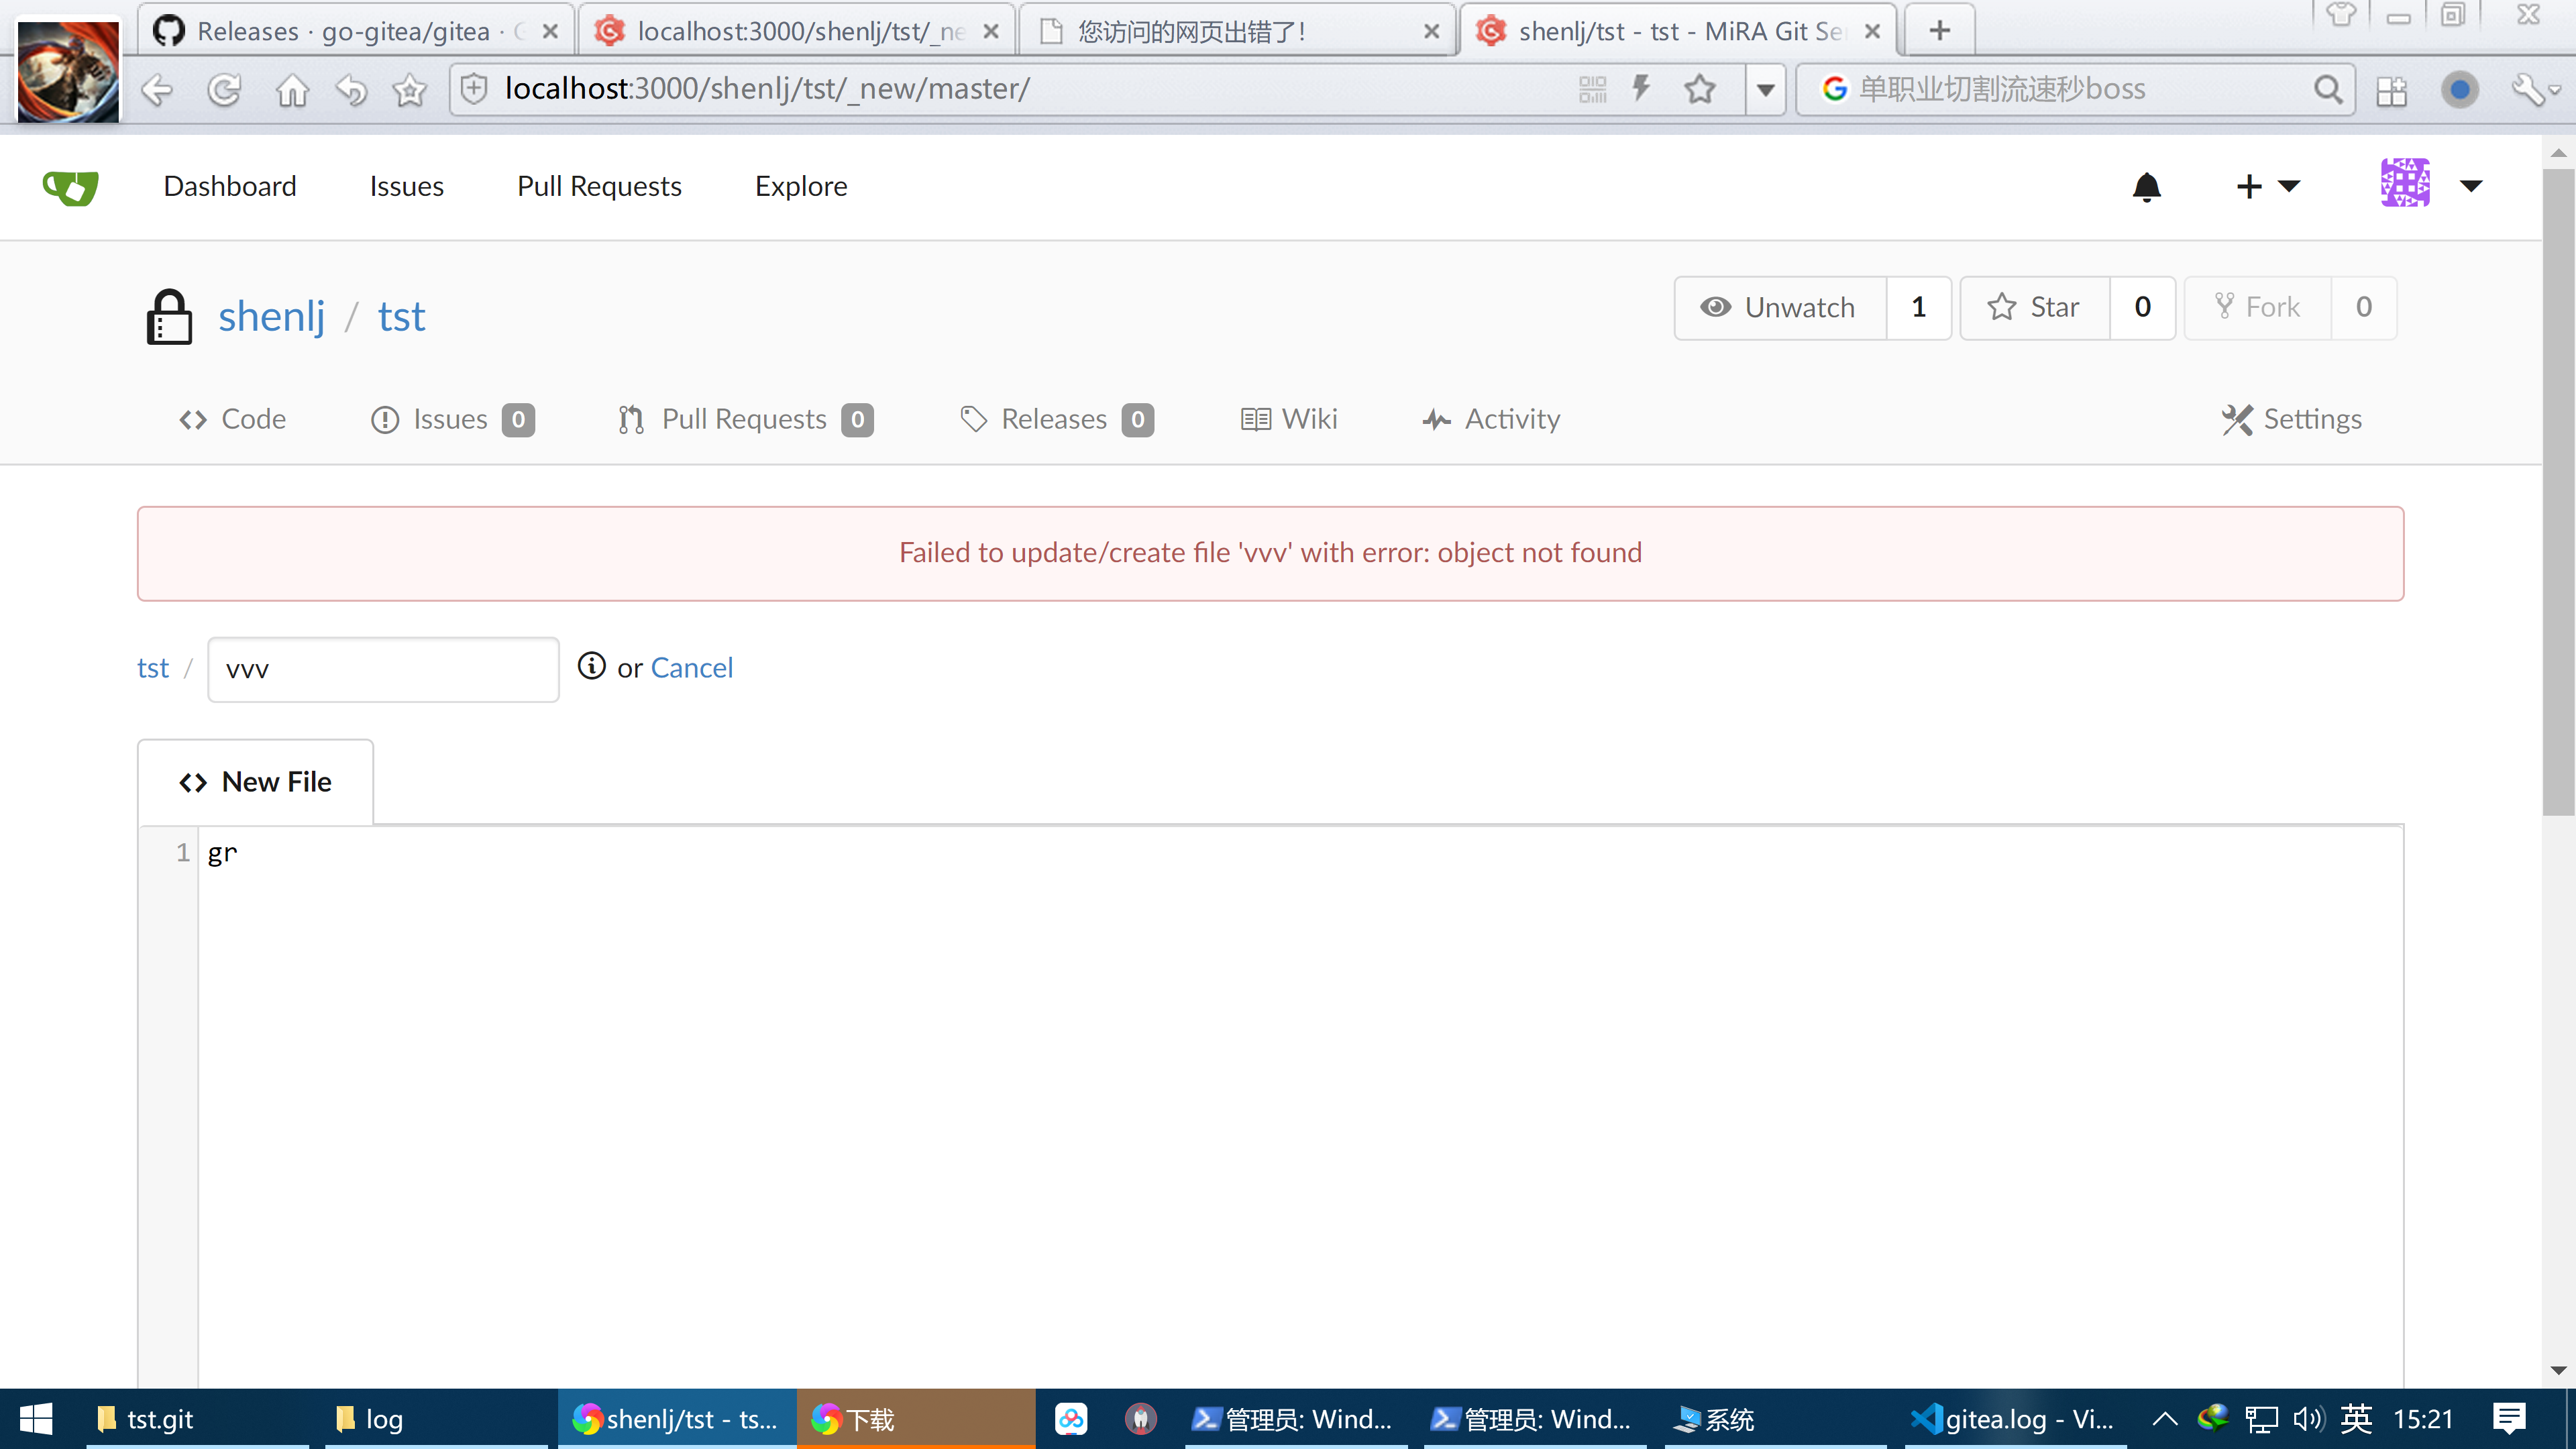Click the info icon beside filename
Viewport: 2576px width, 1449px height.
(x=591, y=666)
